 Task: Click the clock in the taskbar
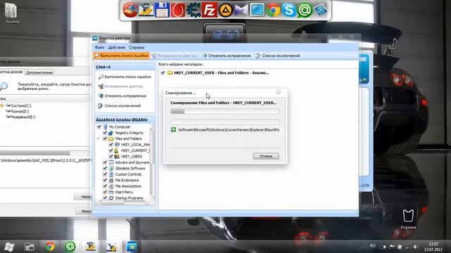433,247
